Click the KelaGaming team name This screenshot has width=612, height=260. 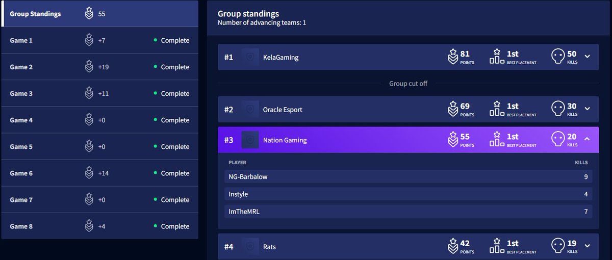(280, 57)
